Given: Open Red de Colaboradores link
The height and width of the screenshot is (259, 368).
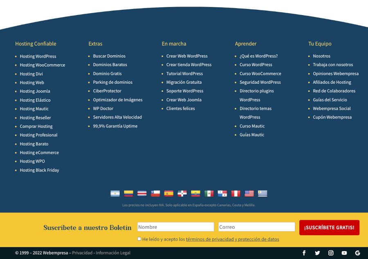Looking at the screenshot, I should pos(334,91).
